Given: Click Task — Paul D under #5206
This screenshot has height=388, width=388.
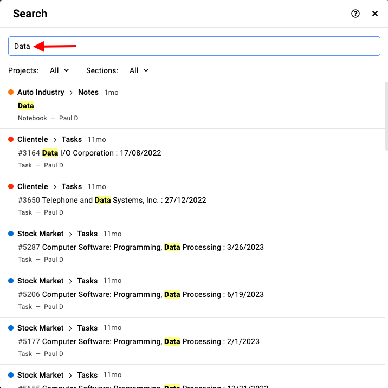Looking at the screenshot, I should click(41, 307).
